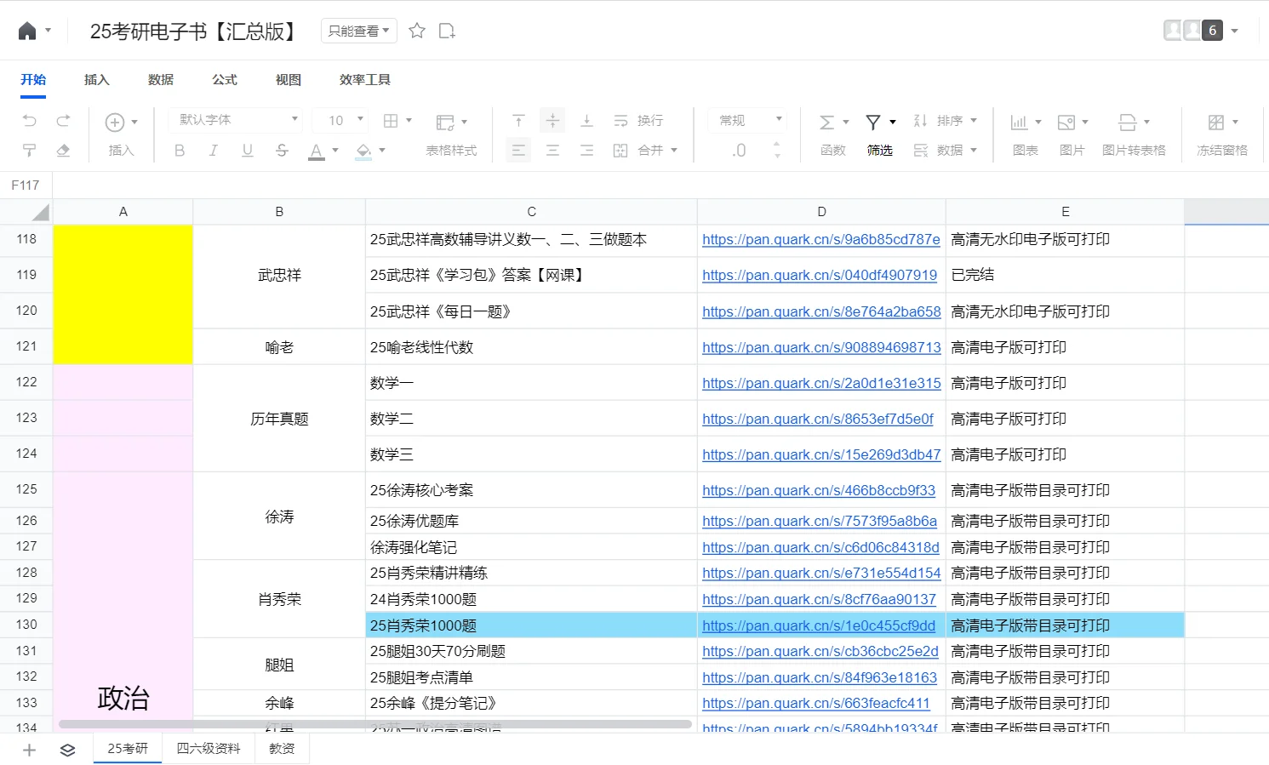Align text to top

[518, 121]
